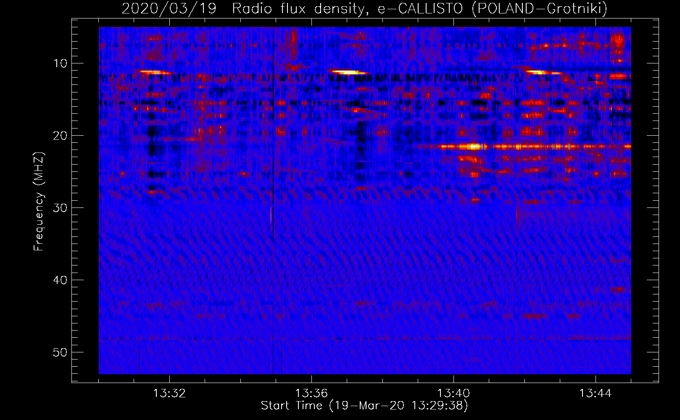The width and height of the screenshot is (680, 420).
Task: Click the station name '(POLAND-Grotniki)'
Action: pyautogui.click(x=540, y=8)
